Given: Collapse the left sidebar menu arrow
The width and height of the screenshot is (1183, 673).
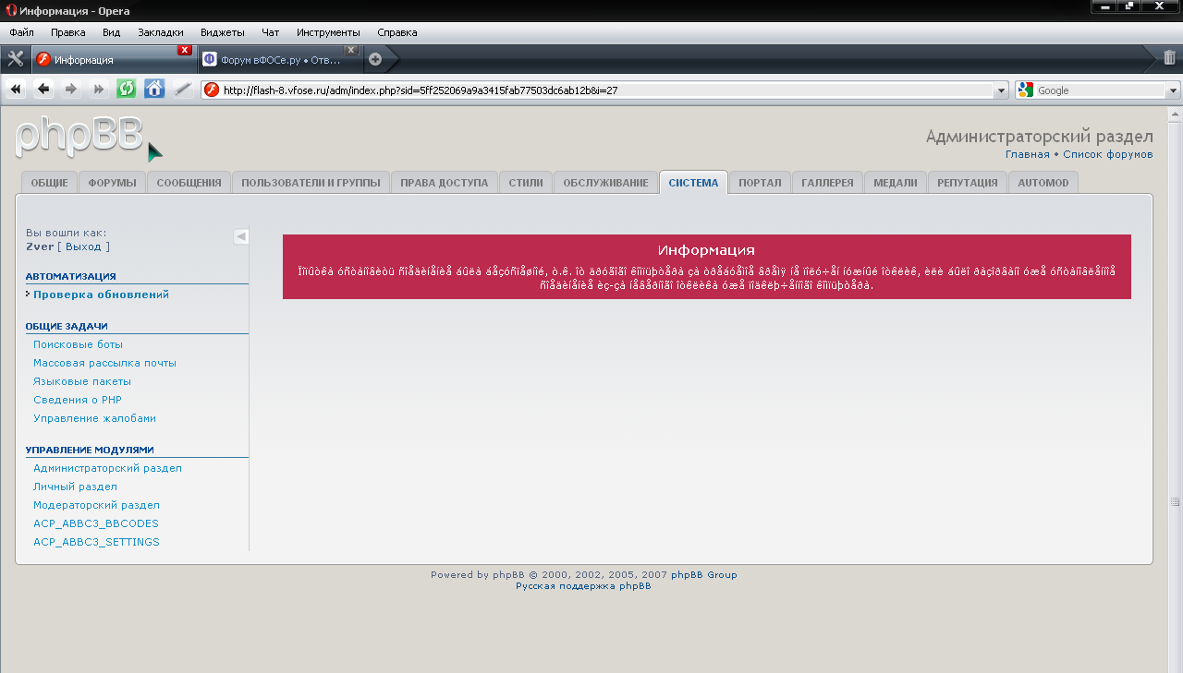Looking at the screenshot, I should click(241, 236).
